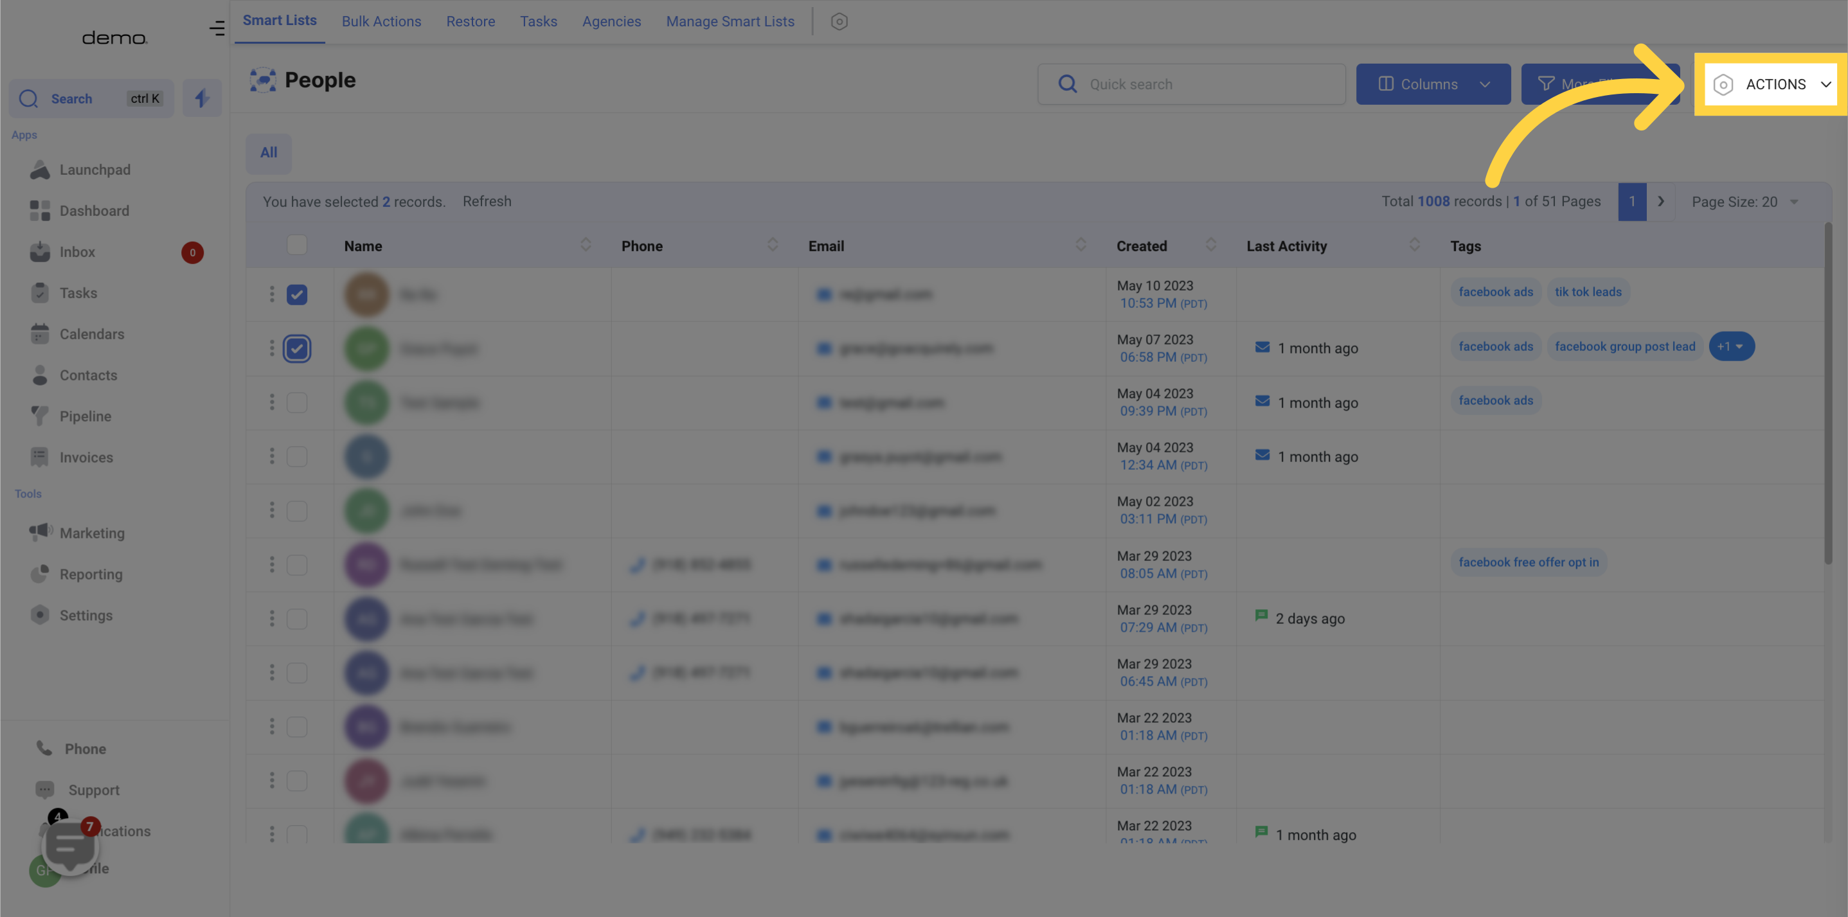Click page 1 pagination button
Screen dimensions: 1848x917
click(1632, 202)
